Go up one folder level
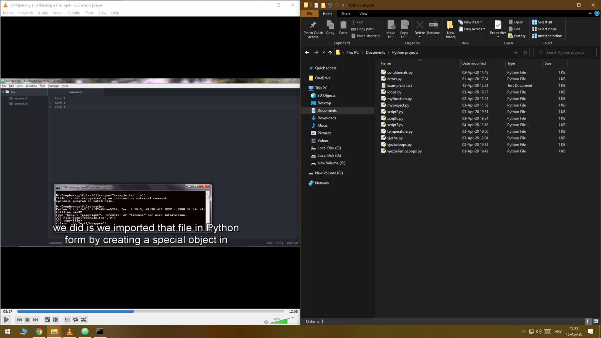 (330, 52)
